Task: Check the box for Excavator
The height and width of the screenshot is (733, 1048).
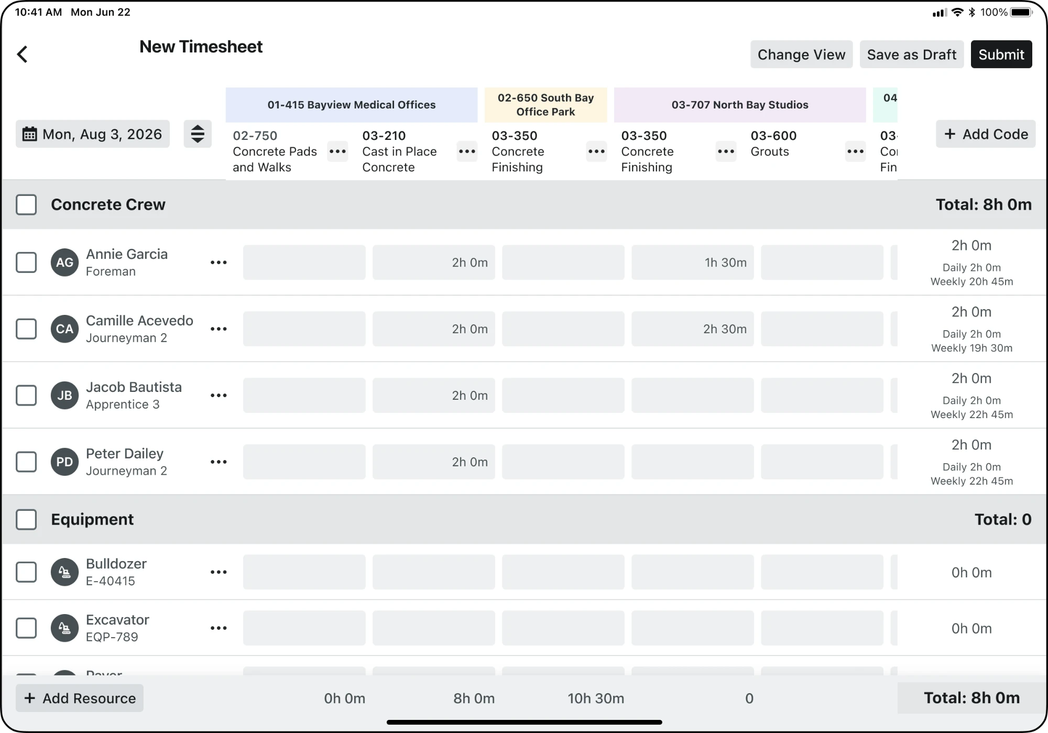Action: [x=26, y=628]
